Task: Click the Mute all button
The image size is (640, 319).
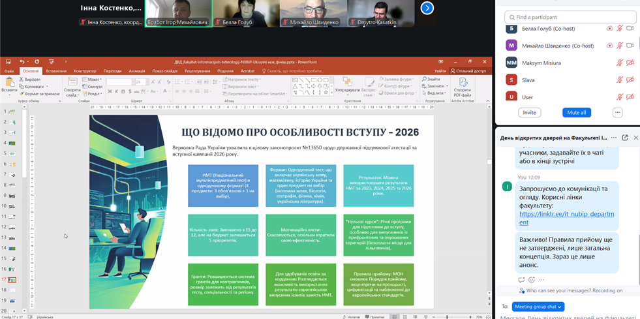Action: pos(576,112)
